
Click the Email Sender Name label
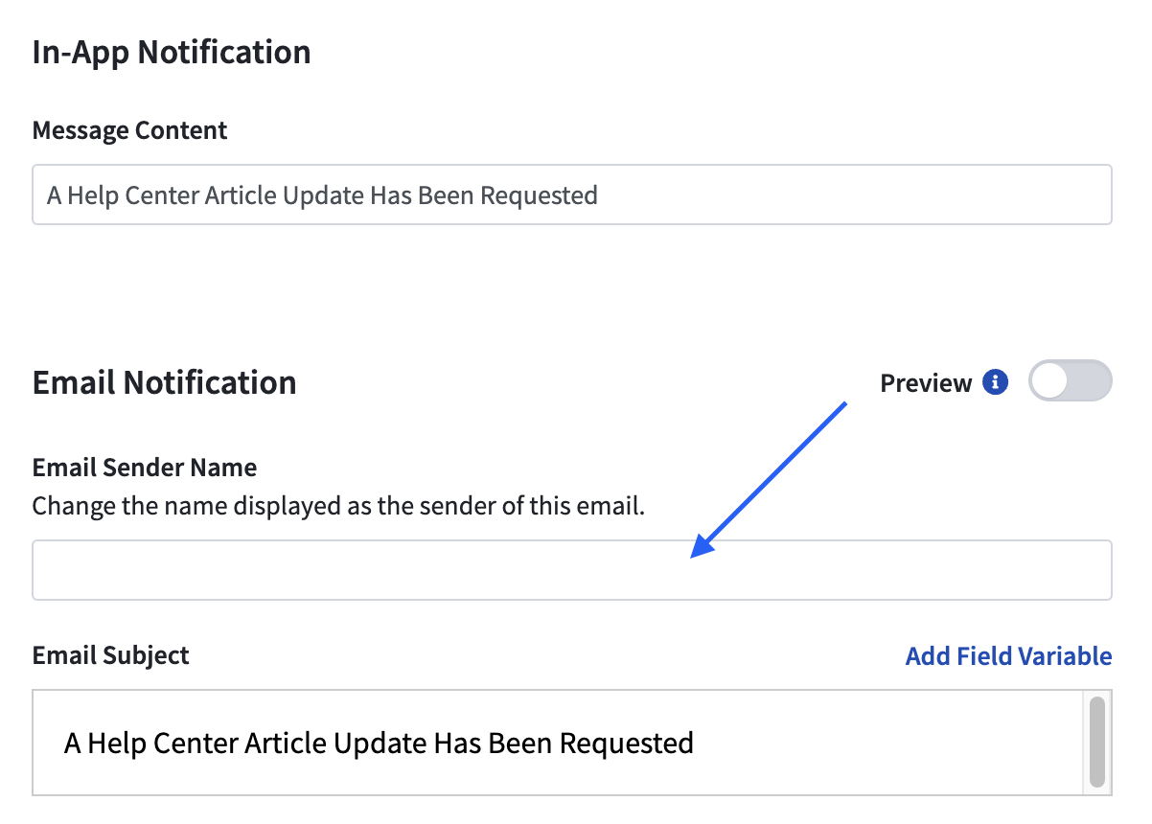[x=145, y=468]
